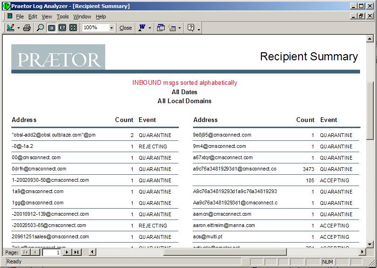Select address -20020503-65@cmsconnect.com

49,225
